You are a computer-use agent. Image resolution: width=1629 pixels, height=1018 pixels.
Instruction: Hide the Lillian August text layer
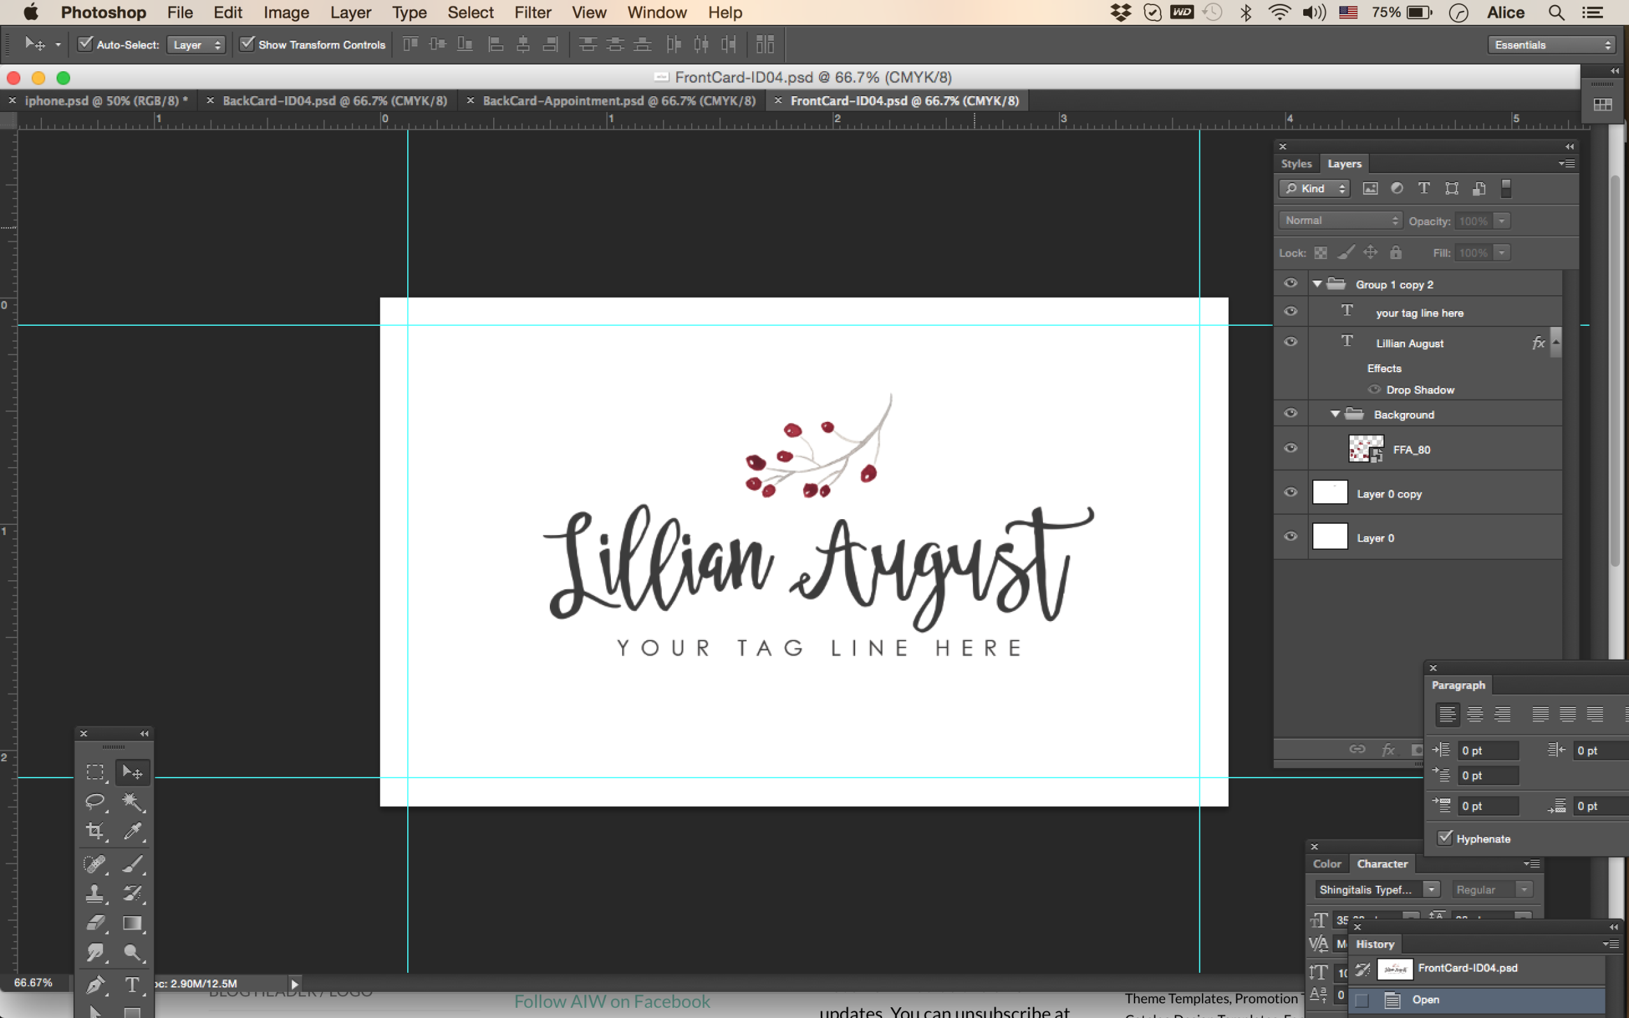(1290, 342)
